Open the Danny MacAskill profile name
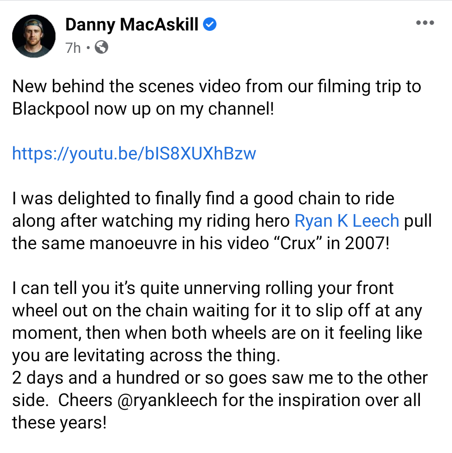The width and height of the screenshot is (452, 453). pyautogui.click(x=132, y=25)
